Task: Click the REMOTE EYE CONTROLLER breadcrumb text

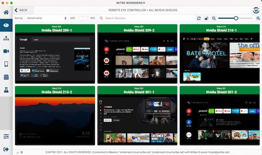Action: [x=127, y=10]
